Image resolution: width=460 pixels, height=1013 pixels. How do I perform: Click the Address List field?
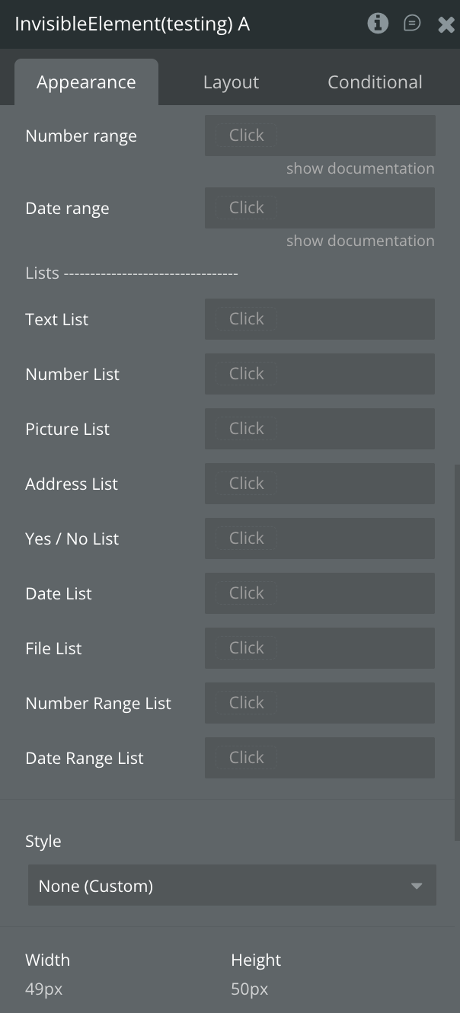click(320, 484)
